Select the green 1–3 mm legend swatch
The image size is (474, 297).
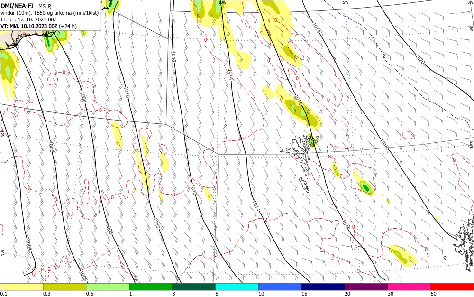click(x=151, y=287)
